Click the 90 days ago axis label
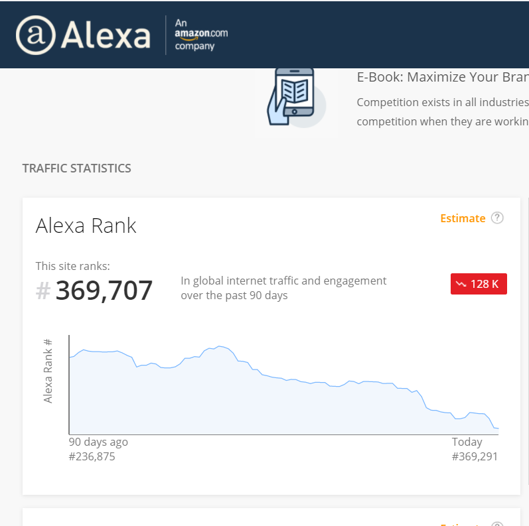 coord(98,442)
